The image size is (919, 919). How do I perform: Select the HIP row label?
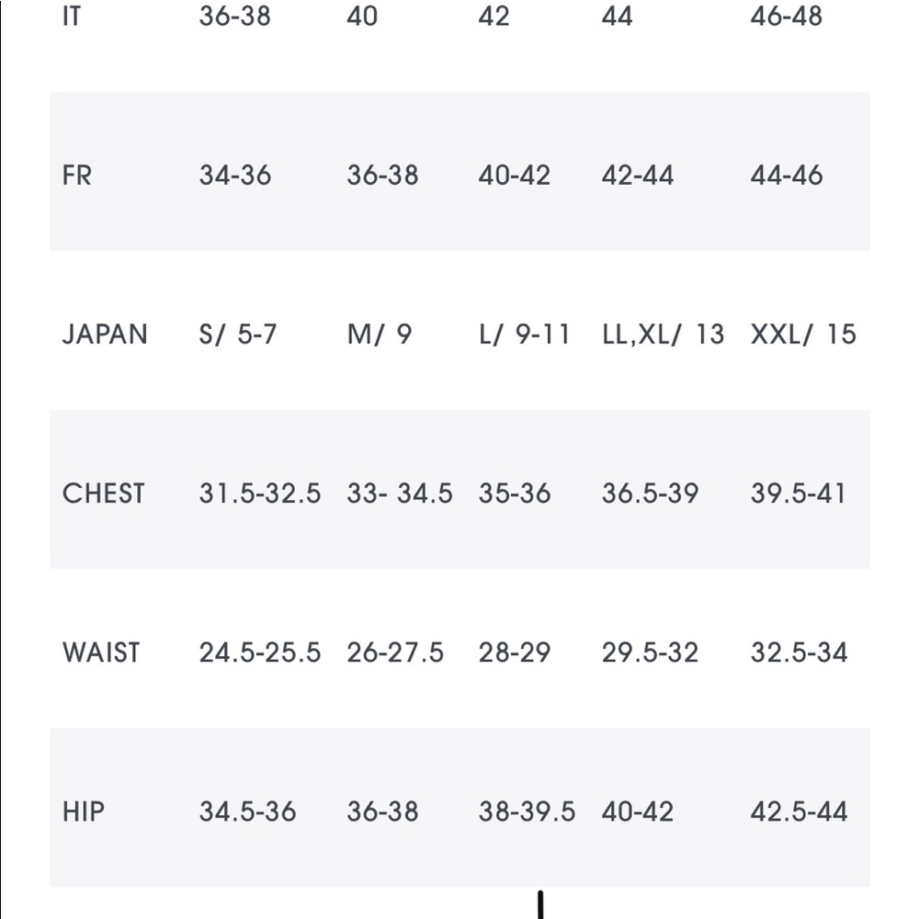tap(84, 811)
